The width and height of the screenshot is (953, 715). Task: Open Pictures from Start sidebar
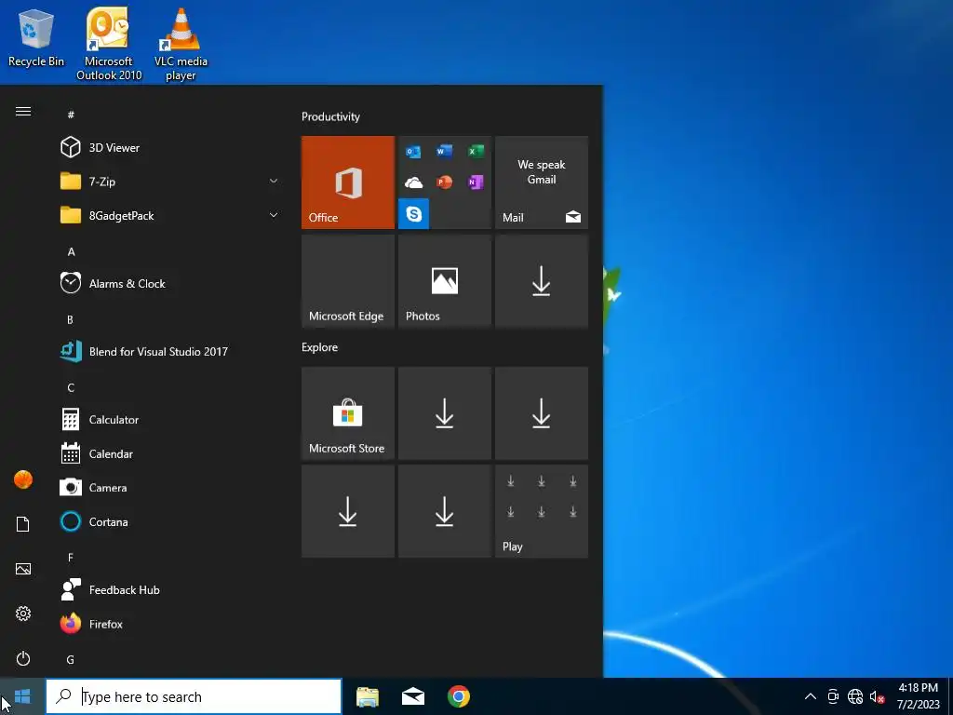(23, 569)
